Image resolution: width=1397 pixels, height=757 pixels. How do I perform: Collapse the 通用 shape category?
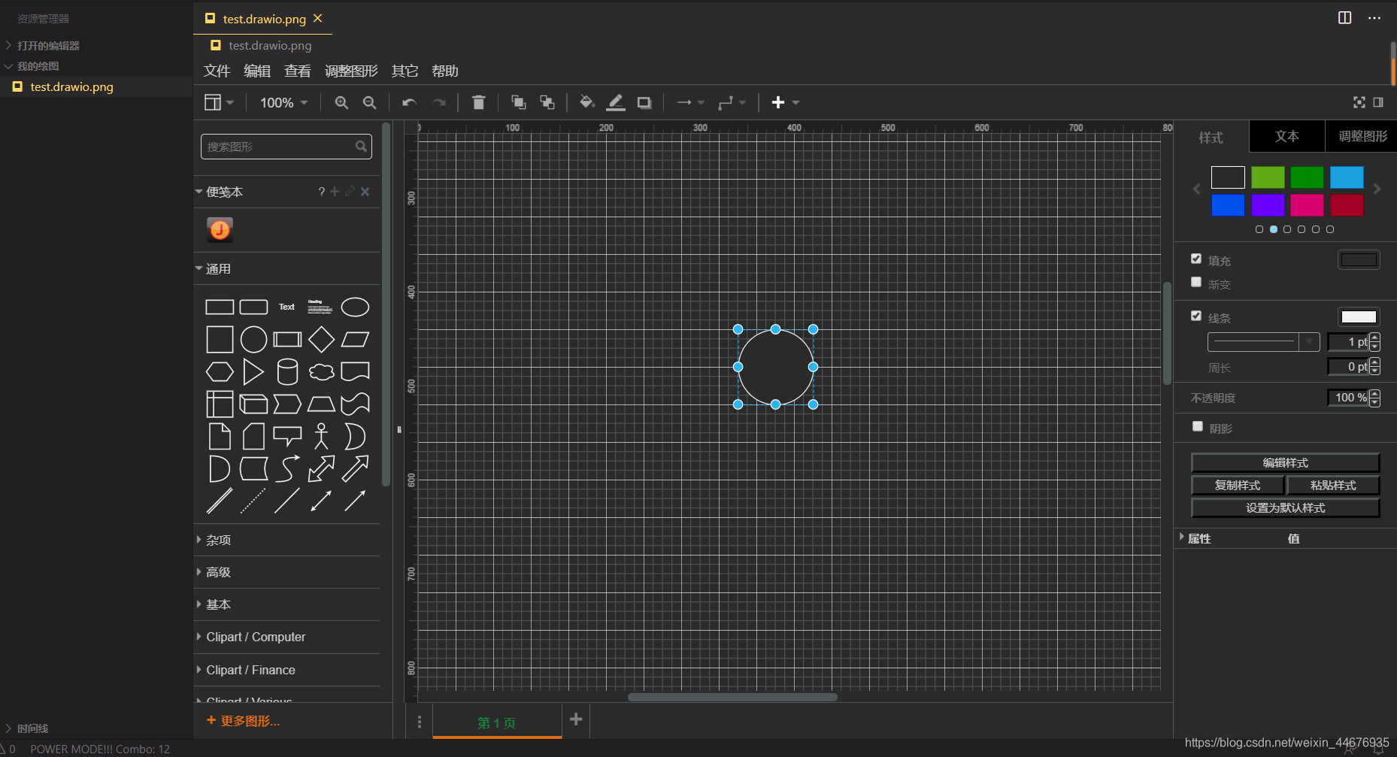tap(287, 268)
